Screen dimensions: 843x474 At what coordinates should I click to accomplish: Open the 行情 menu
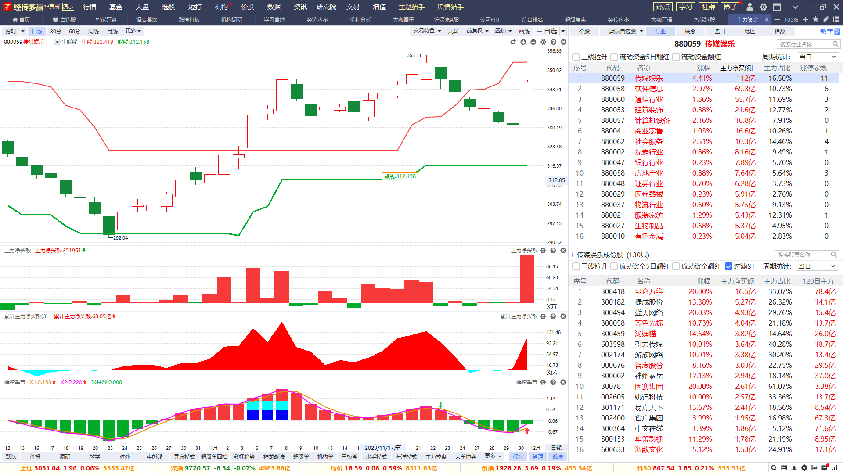tap(90, 7)
